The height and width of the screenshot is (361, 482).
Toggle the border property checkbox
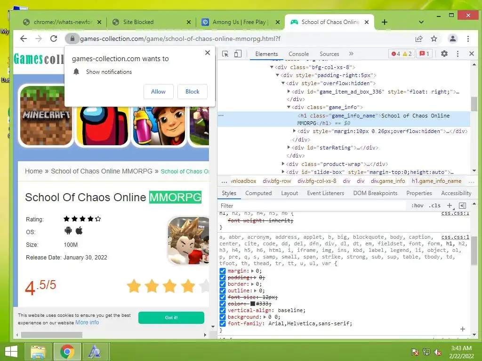(223, 284)
